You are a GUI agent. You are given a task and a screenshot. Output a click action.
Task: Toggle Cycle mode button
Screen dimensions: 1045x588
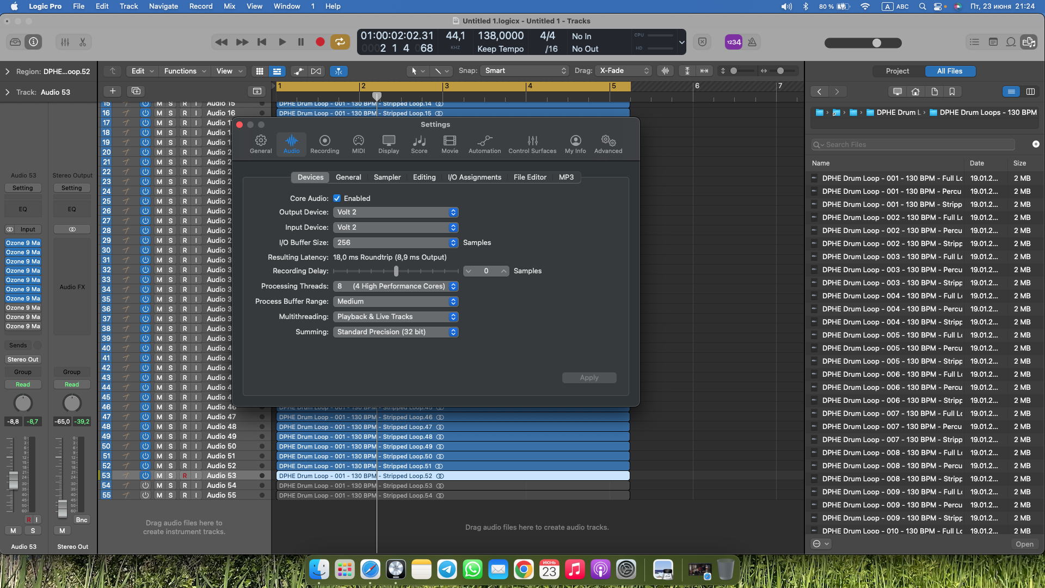[340, 42]
